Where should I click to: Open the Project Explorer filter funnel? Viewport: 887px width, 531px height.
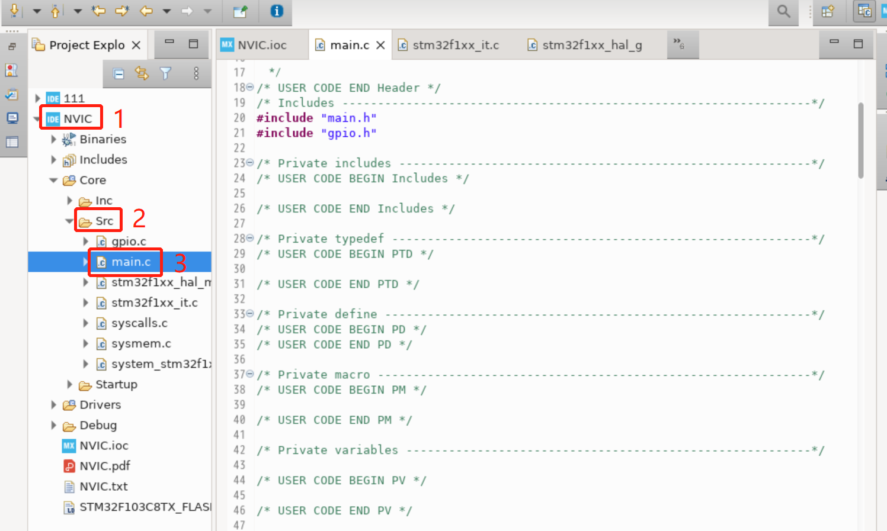pos(165,73)
